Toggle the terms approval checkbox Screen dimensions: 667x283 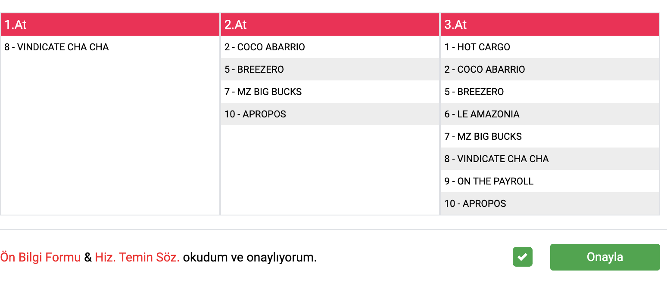pos(522,257)
